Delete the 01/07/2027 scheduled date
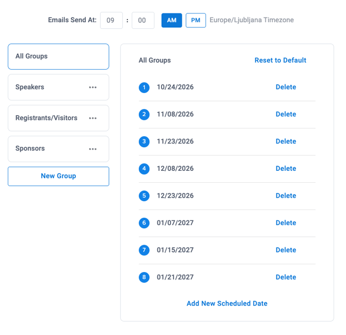The width and height of the screenshot is (346, 335). coord(286,222)
